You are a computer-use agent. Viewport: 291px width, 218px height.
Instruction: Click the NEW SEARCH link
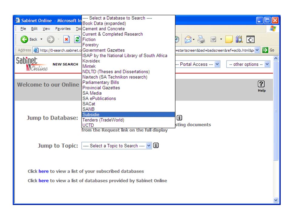click(65, 64)
